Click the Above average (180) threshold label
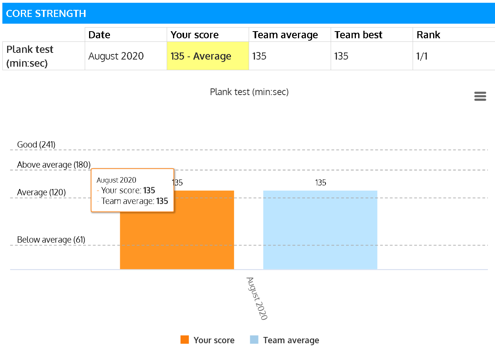This screenshot has height=346, width=495. 53,165
